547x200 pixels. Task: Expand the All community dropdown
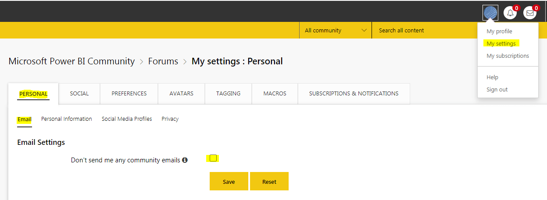point(336,30)
